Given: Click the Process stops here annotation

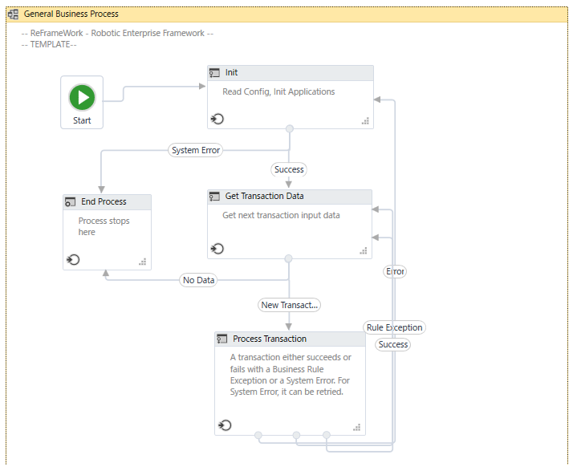Looking at the screenshot, I should point(104,226).
